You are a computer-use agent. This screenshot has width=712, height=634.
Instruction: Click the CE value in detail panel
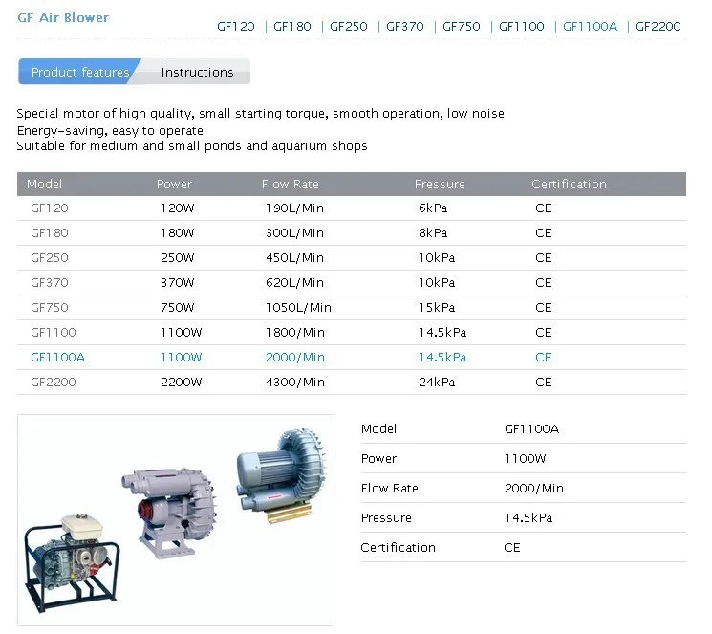coord(511,548)
